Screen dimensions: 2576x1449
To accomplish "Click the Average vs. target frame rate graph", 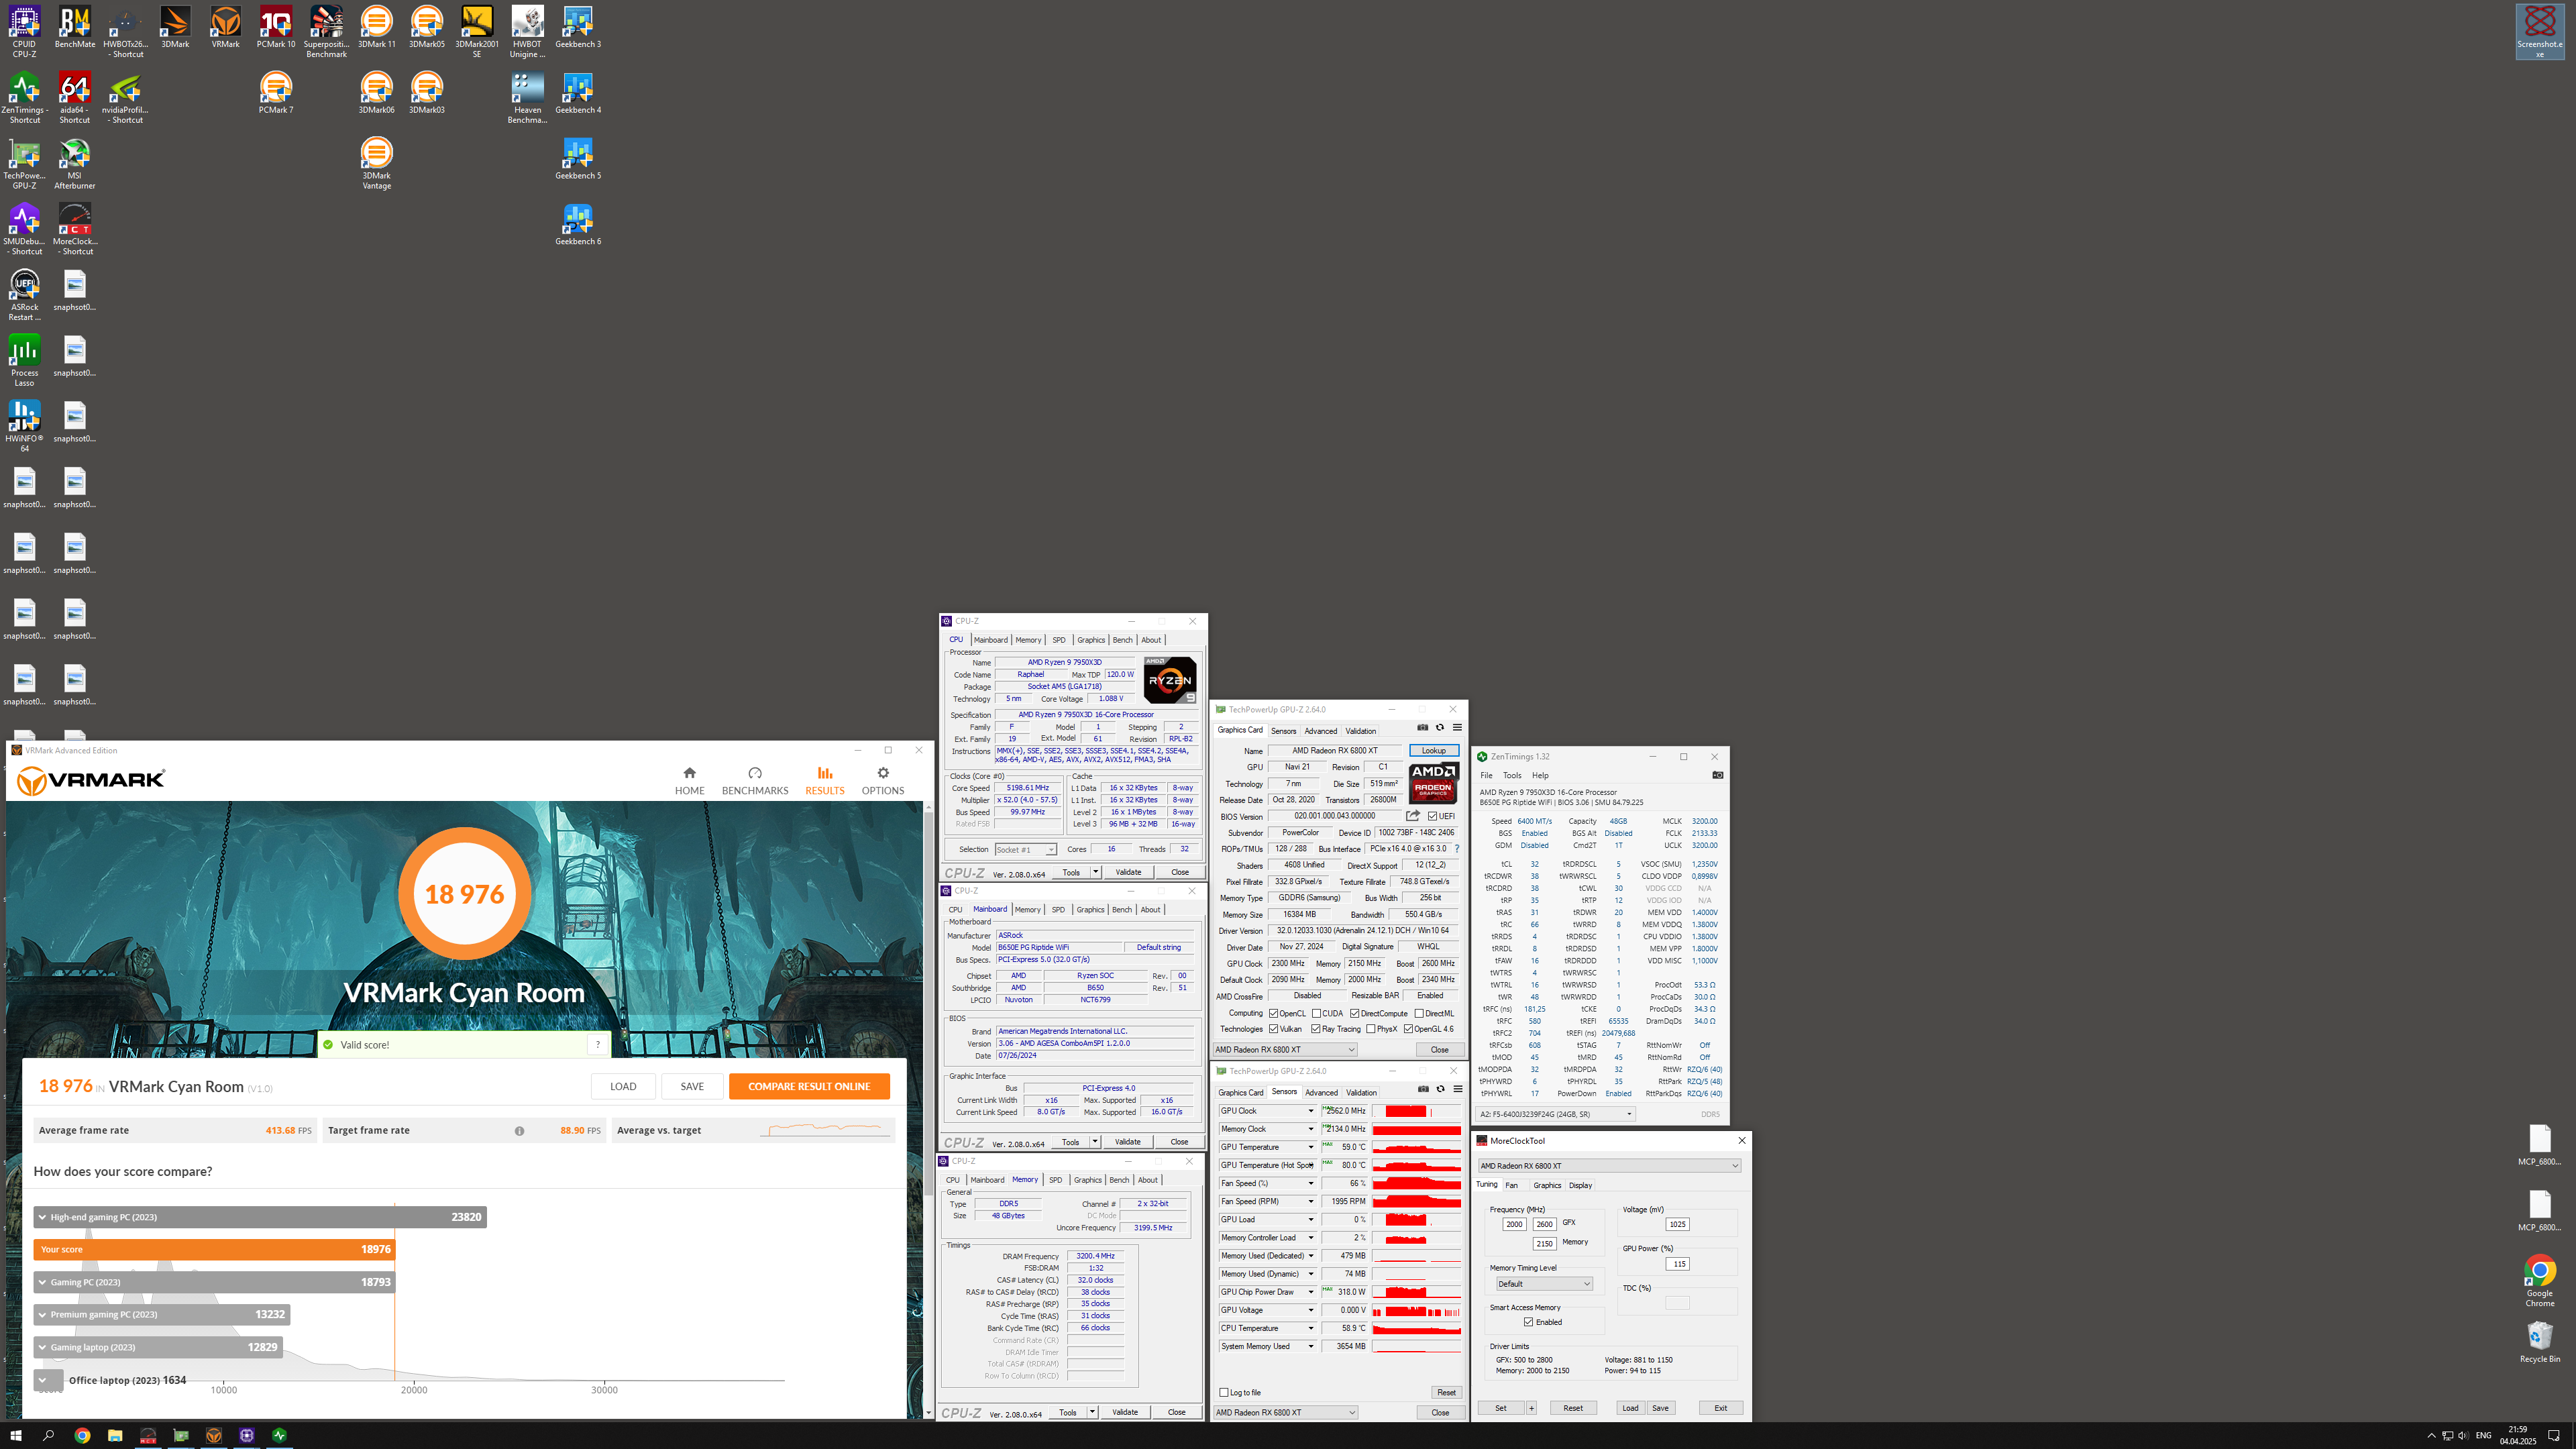I will tap(825, 1130).
